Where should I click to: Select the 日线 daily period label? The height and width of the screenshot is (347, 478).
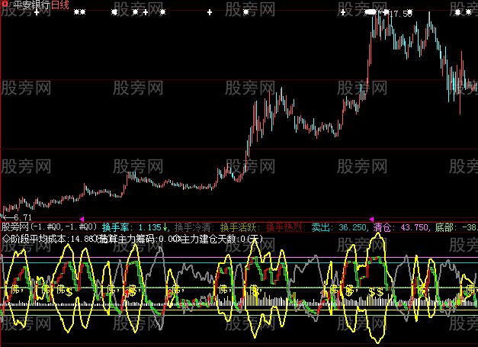[61, 5]
